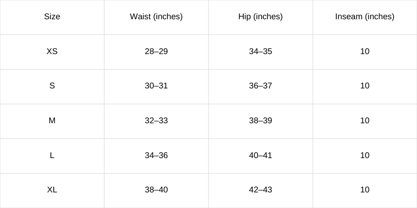Screen dimensions: 417x208
Task: Click the Size column header
Action: pos(52,17)
